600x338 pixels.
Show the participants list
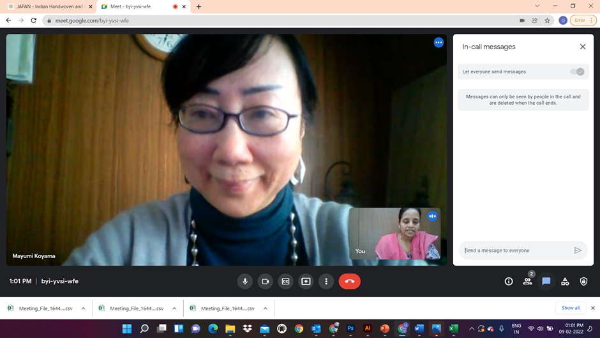(527, 281)
